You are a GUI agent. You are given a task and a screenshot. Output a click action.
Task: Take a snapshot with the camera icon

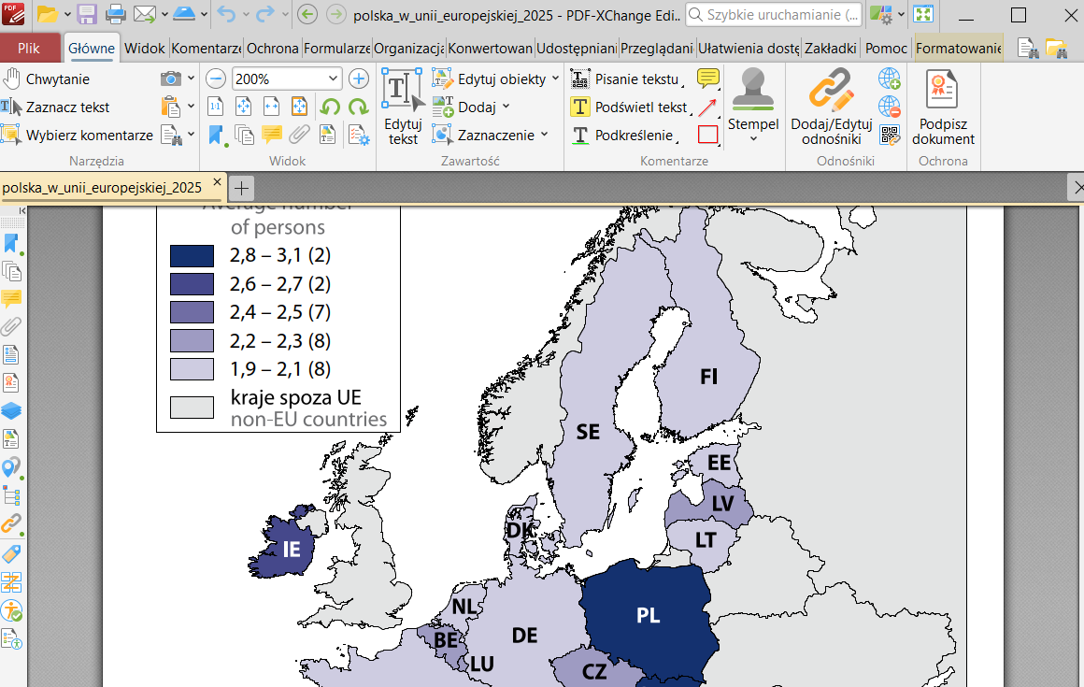(x=170, y=79)
